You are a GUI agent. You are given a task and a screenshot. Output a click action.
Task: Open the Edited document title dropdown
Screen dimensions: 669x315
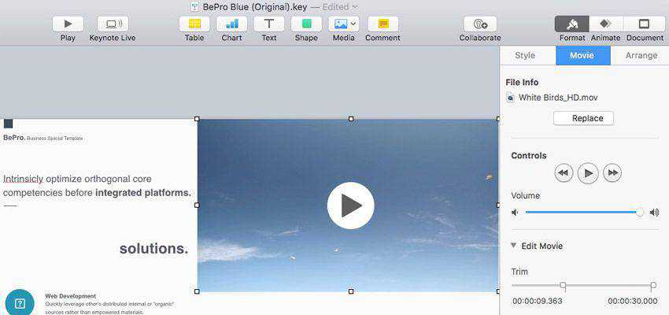click(338, 7)
